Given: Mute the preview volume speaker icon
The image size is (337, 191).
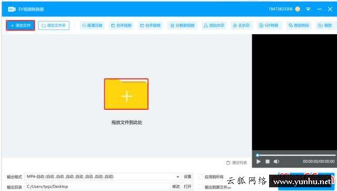Looking at the screenshot, I should 276,161.
